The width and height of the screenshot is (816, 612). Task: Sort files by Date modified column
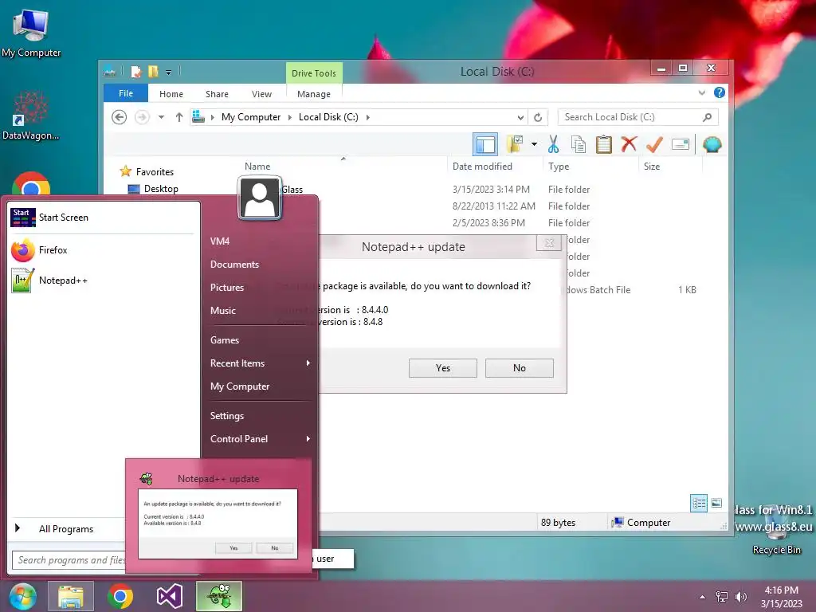pyautogui.click(x=482, y=167)
